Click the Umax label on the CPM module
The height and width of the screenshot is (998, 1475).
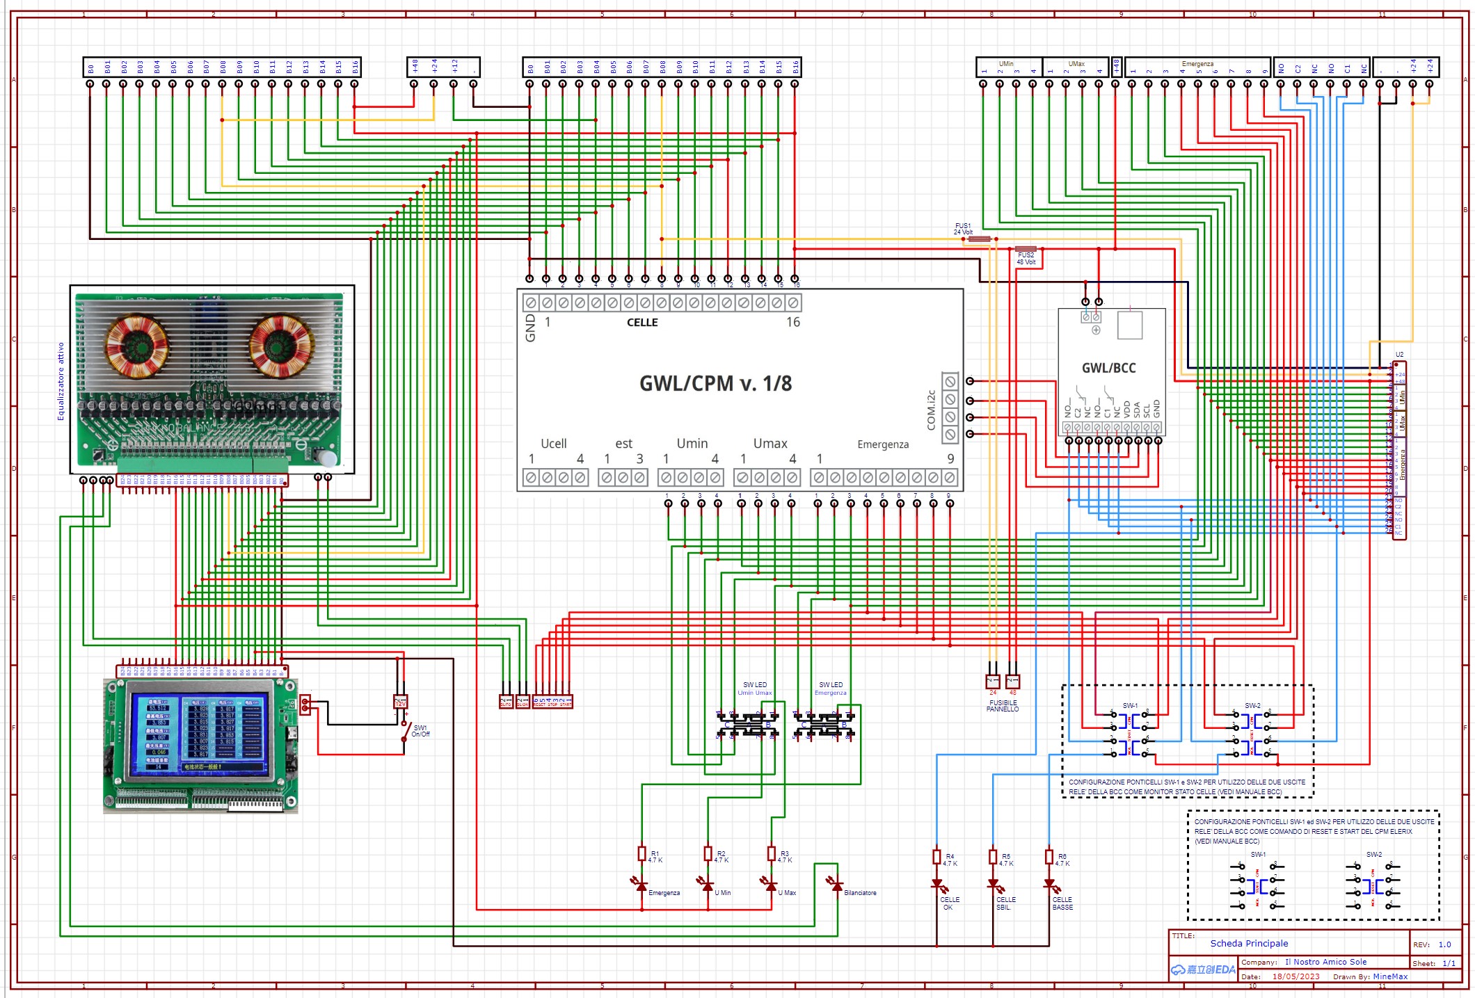click(770, 444)
